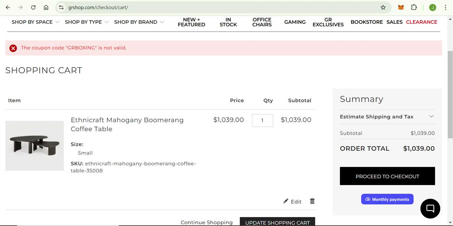453x226 pixels.
Task: Click the Continue Shopping link
Action: 207,222
